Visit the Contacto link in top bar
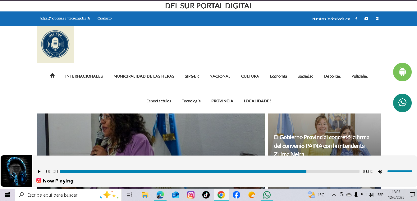 (x=104, y=18)
